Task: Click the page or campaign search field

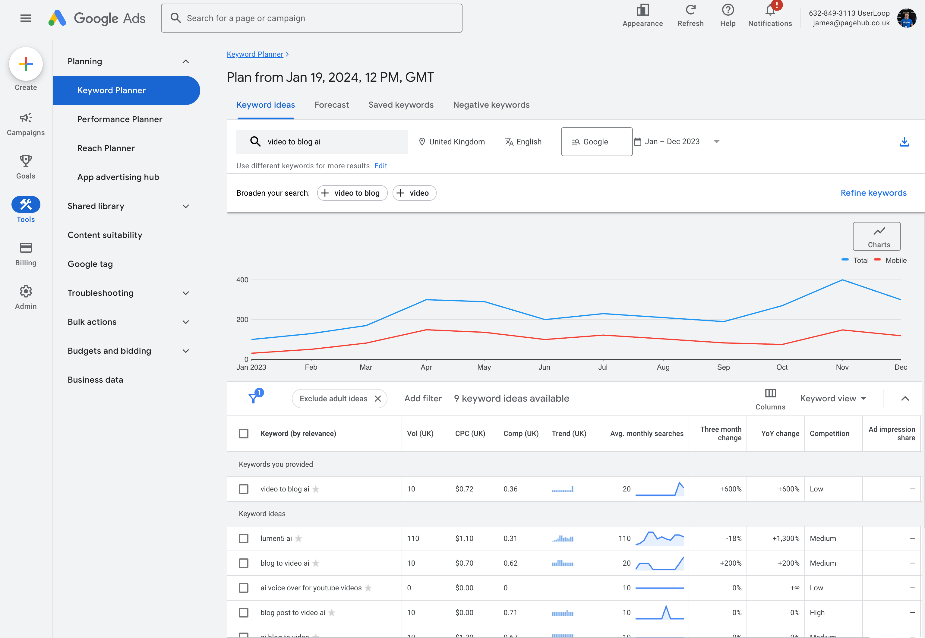Action: (x=312, y=18)
